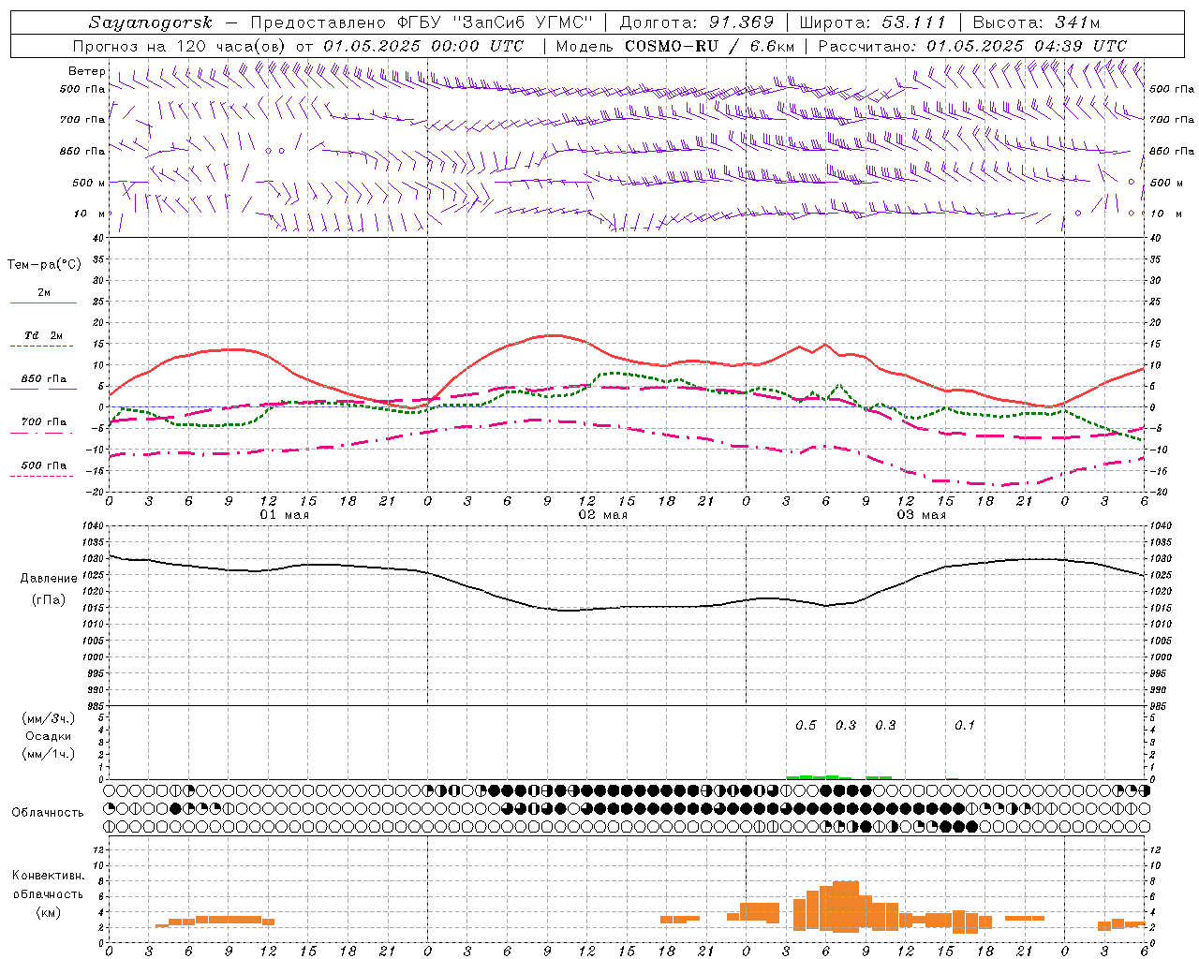Click the Модель COSMO-RU / 6.6км label

(675, 46)
